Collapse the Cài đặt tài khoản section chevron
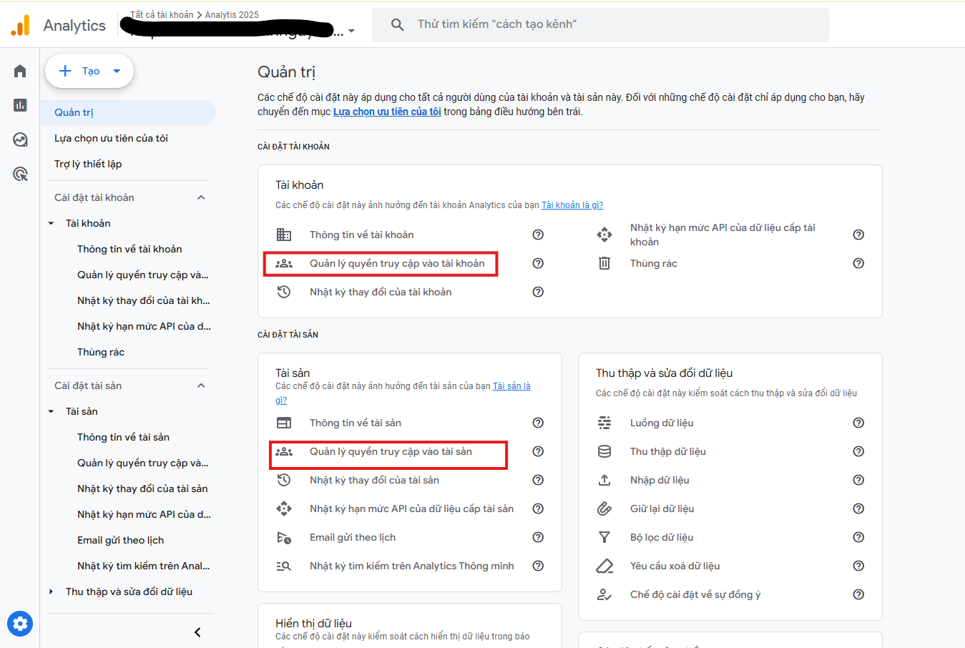Image resolution: width=965 pixels, height=648 pixels. click(201, 197)
